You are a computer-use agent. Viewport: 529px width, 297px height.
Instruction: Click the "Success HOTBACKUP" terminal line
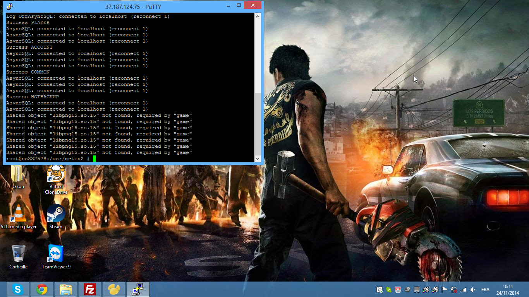tap(33, 97)
